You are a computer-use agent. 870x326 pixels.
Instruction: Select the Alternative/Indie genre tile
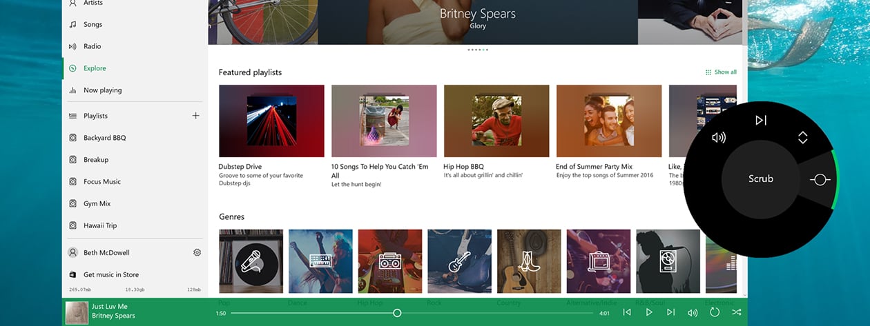599,261
